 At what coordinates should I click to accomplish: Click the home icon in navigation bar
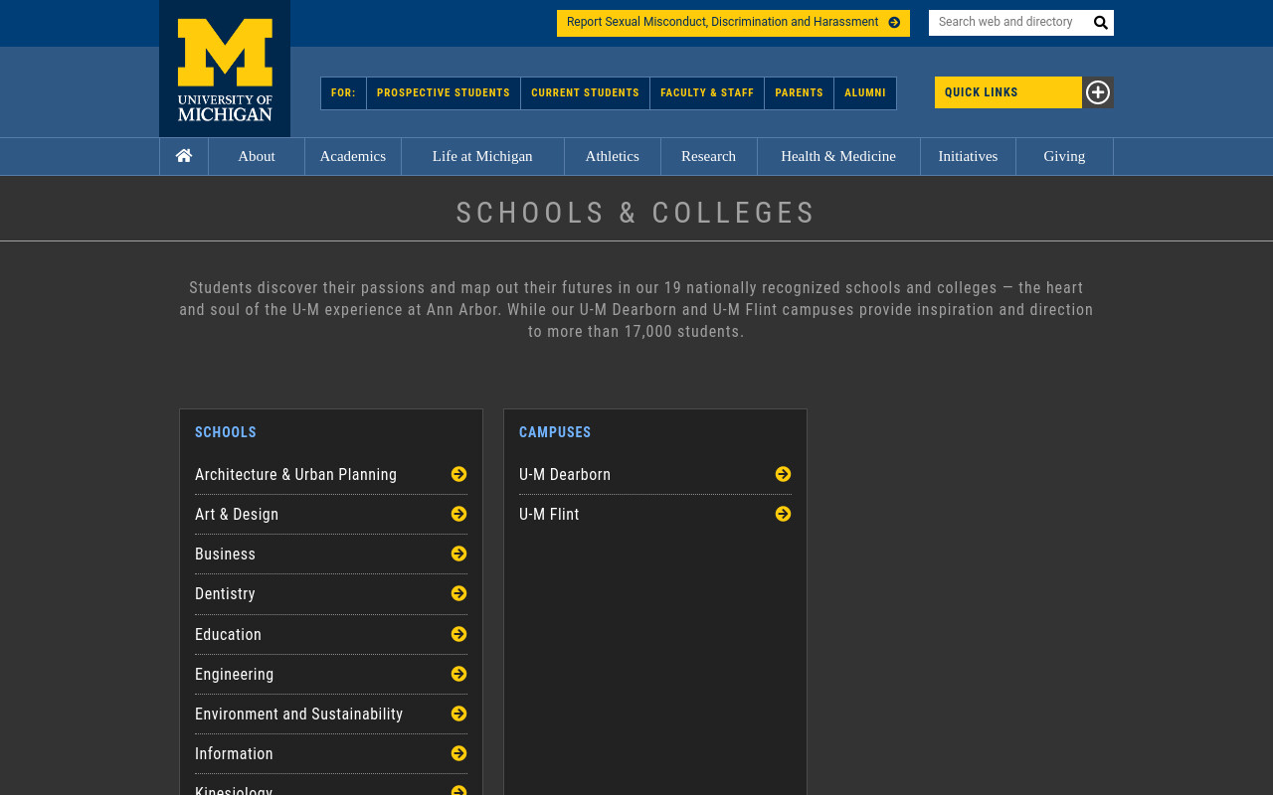[x=184, y=156]
